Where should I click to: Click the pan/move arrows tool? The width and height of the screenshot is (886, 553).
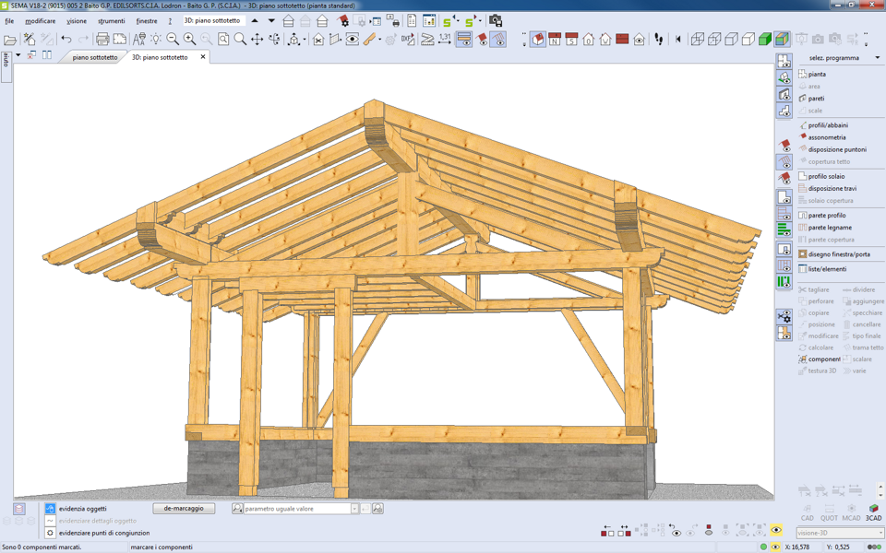pyautogui.click(x=257, y=40)
